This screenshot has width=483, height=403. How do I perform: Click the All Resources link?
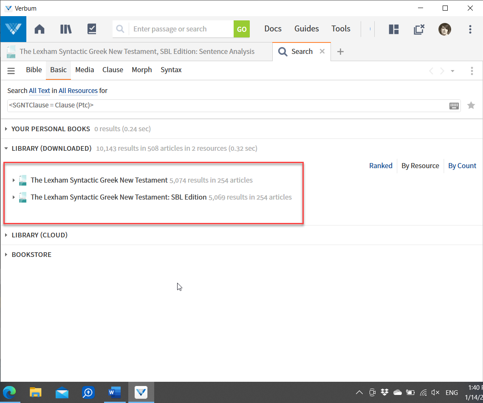click(78, 90)
